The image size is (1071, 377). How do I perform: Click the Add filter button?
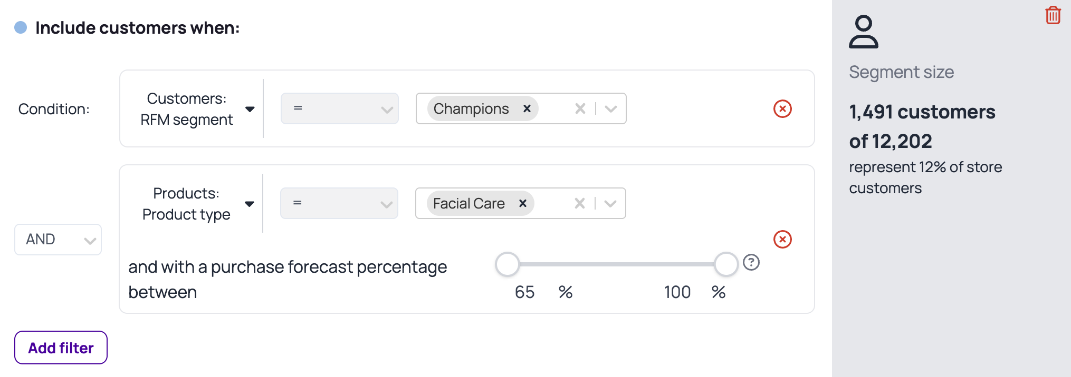point(61,348)
